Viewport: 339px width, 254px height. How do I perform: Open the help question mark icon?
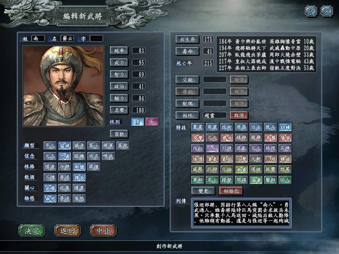[311, 11]
